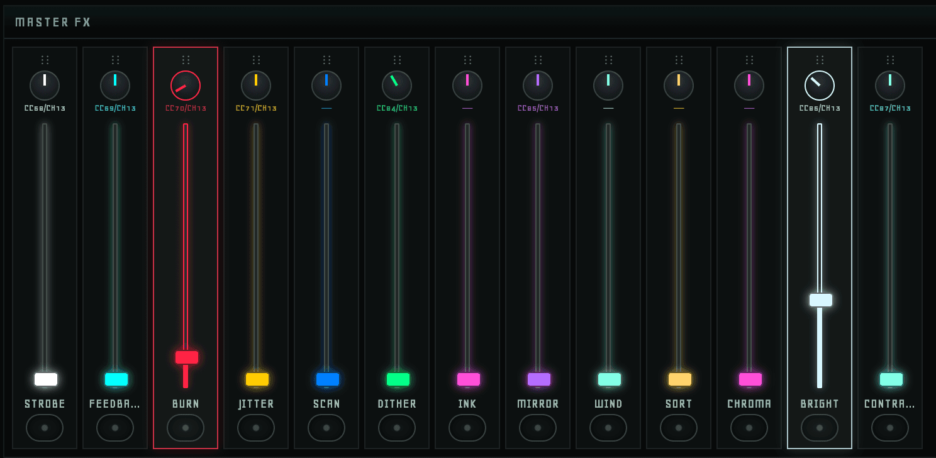Click the CC71/CH13 MIDI mapping label

[x=256, y=108]
